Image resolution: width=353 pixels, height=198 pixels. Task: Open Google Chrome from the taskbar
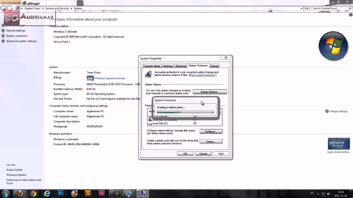click(33, 193)
